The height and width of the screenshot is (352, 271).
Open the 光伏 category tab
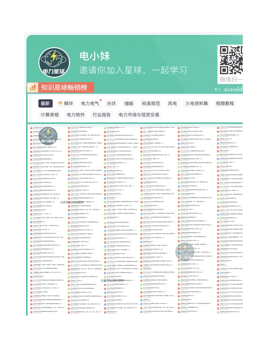[x=111, y=104]
